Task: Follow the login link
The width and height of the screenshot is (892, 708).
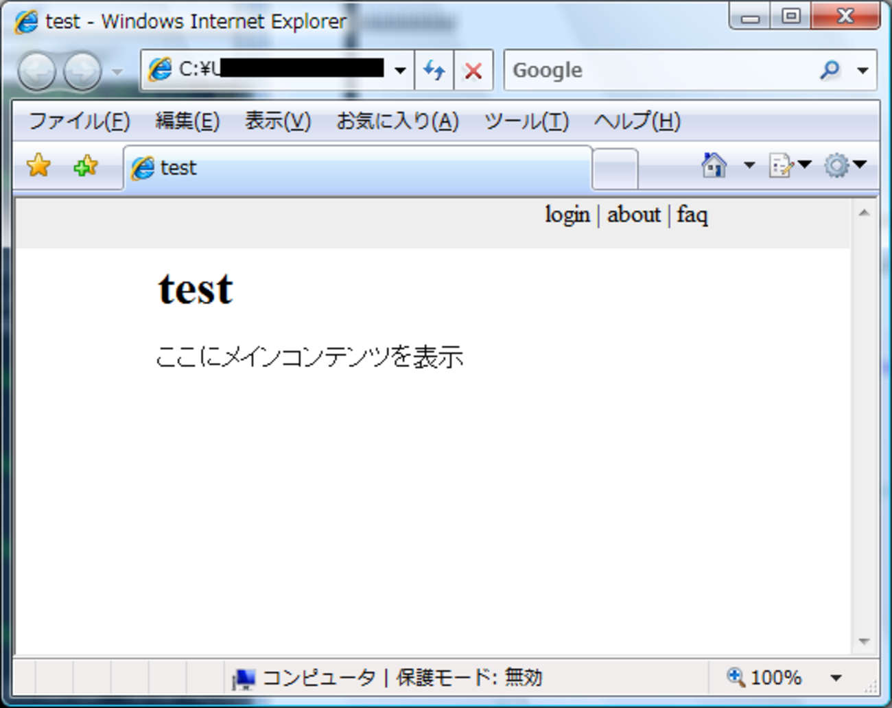Action: (567, 215)
